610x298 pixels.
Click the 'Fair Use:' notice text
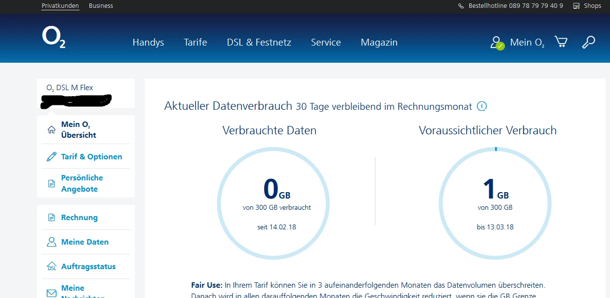tap(207, 285)
